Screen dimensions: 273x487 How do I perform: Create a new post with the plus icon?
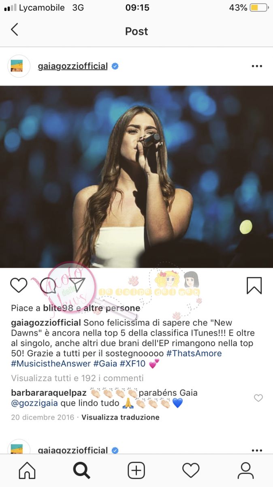coord(136,471)
